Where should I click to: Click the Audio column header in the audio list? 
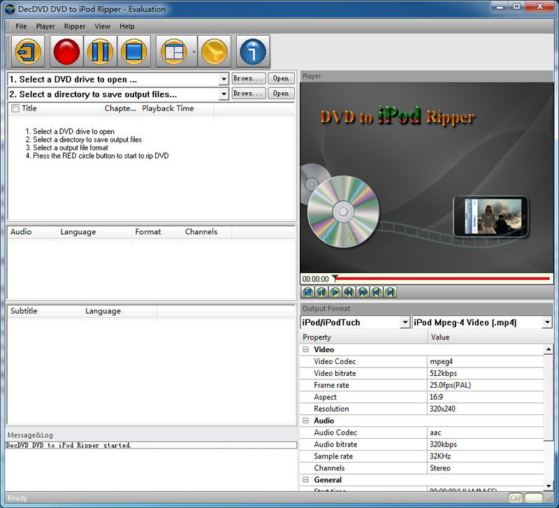(32, 232)
